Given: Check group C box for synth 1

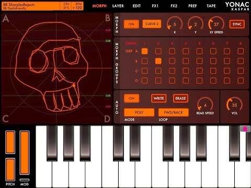Looking at the screenshot, I should (144, 71).
